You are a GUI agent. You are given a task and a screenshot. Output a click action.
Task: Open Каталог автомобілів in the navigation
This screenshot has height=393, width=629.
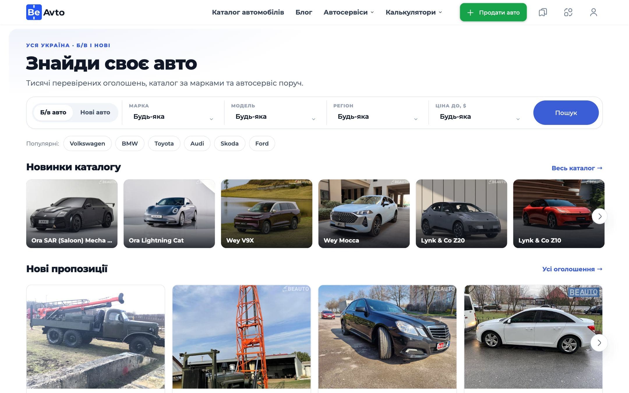248,12
